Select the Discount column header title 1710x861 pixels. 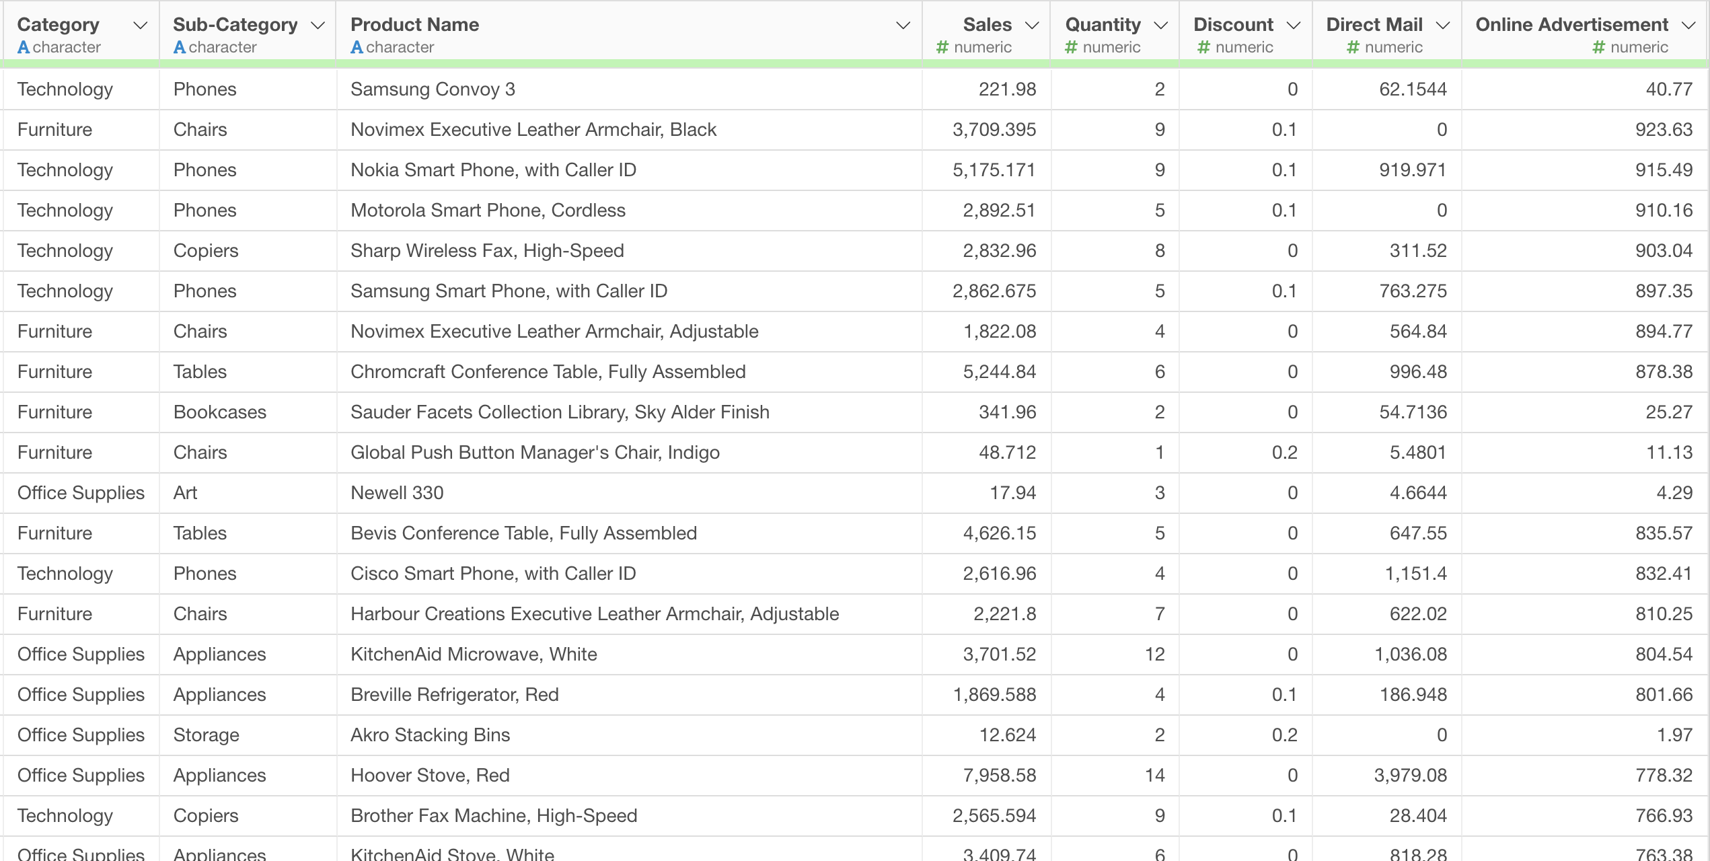tap(1234, 25)
